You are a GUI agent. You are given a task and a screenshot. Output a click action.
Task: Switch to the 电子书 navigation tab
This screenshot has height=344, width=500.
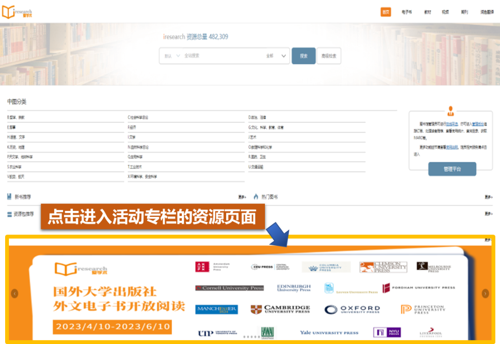pyautogui.click(x=406, y=12)
